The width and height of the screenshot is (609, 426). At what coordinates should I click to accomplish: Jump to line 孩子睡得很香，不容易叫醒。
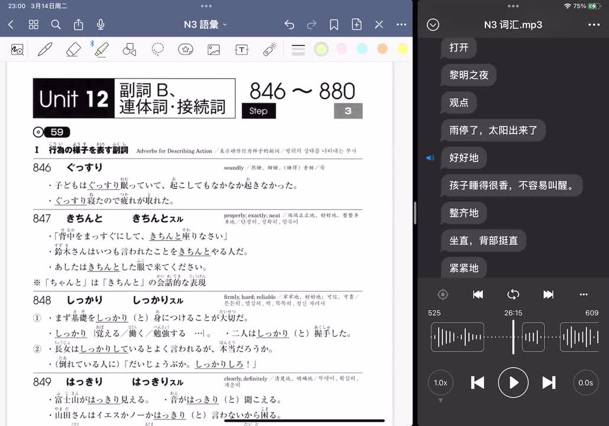pyautogui.click(x=511, y=185)
